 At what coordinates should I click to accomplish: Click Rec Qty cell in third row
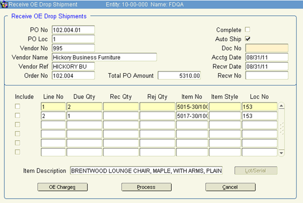coord(121,125)
